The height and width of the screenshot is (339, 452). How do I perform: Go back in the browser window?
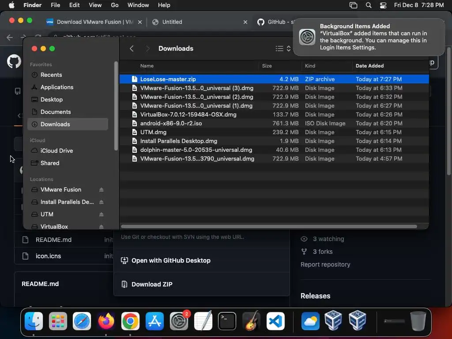[10, 37]
